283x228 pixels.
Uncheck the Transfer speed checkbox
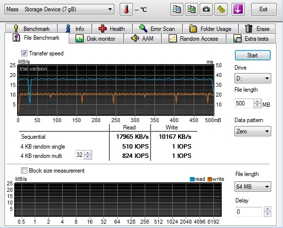coord(24,53)
